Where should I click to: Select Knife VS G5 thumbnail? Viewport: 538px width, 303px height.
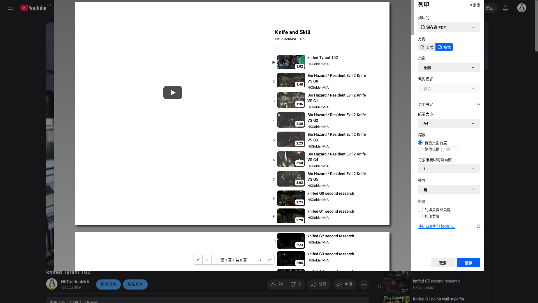tap(291, 179)
